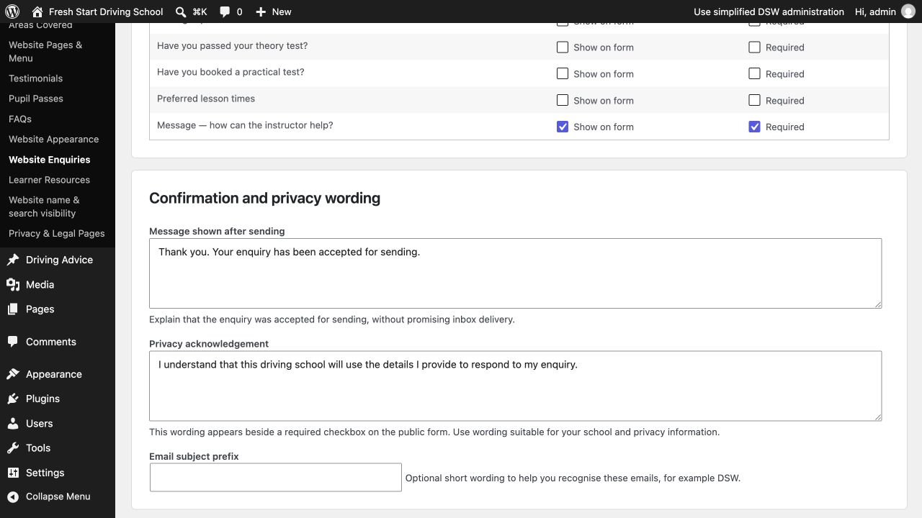Visit Fresh Start Driving School site link
Viewport: 922px width, 518px height.
106,12
